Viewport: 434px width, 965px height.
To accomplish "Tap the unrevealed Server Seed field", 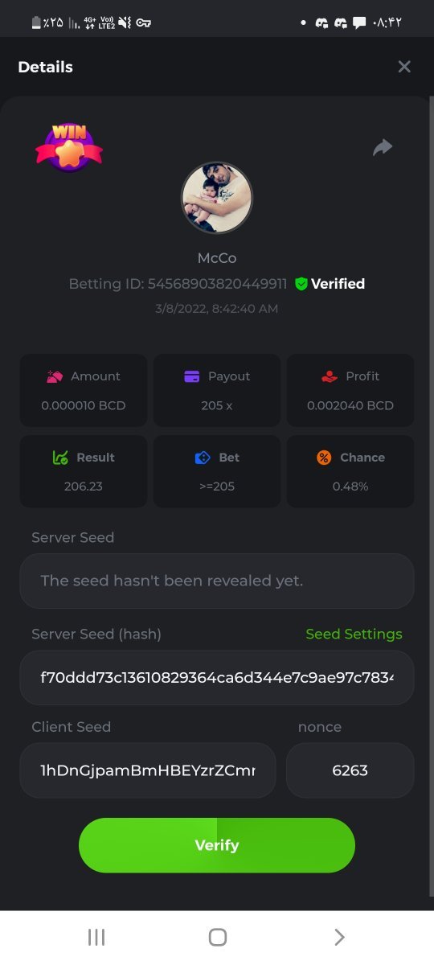I will (x=217, y=581).
